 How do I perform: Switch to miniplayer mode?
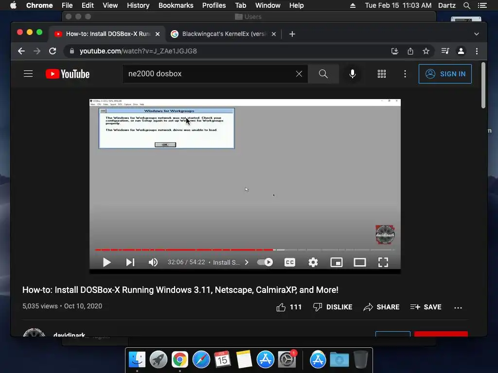point(337,262)
